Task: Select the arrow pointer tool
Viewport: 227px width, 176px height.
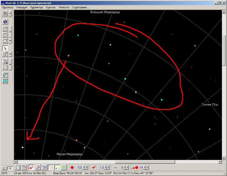Action: pyautogui.click(x=5, y=48)
